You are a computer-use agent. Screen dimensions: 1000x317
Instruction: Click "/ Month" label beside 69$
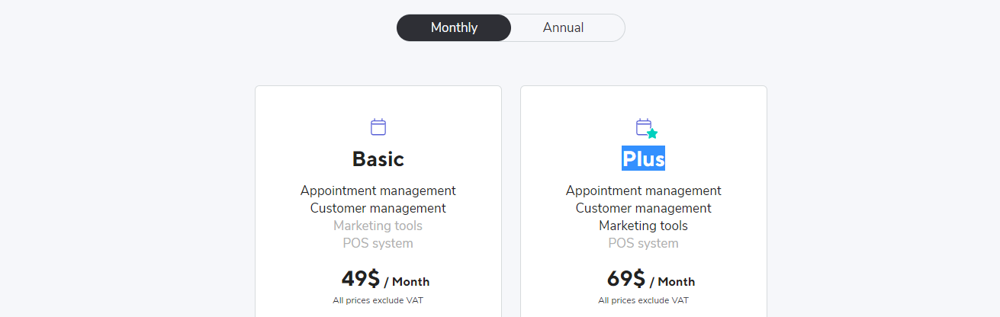tap(672, 282)
